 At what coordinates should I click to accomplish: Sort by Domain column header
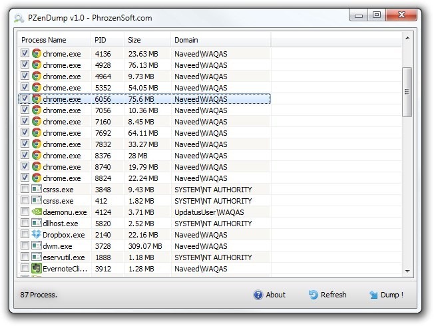tap(221, 40)
